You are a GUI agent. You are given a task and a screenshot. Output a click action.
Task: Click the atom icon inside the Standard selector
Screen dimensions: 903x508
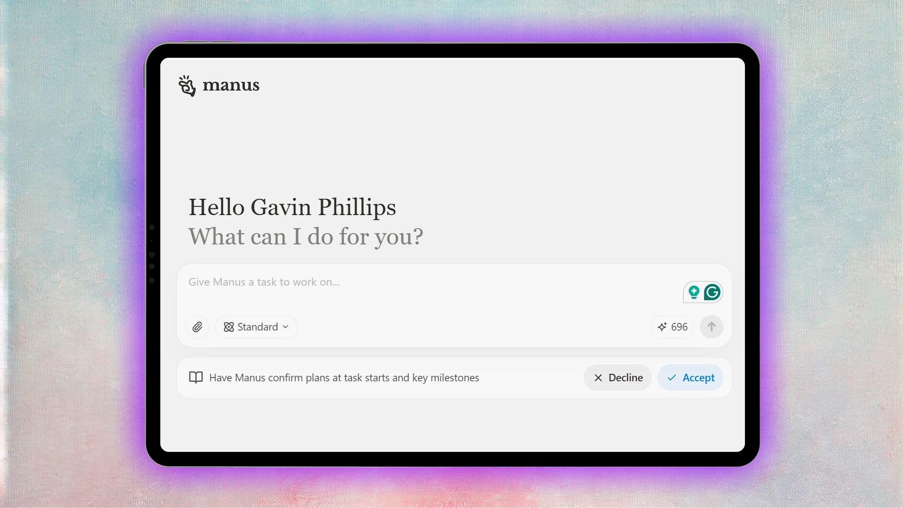pyautogui.click(x=228, y=327)
